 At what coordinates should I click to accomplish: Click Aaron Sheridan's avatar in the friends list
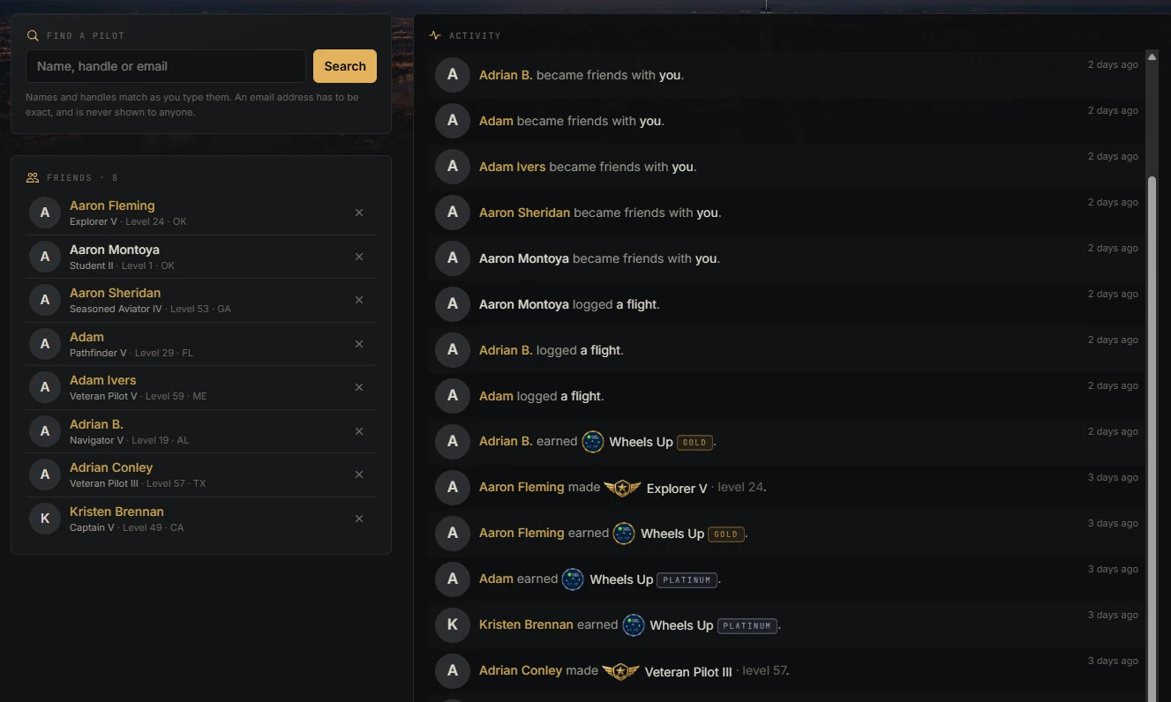coord(45,300)
